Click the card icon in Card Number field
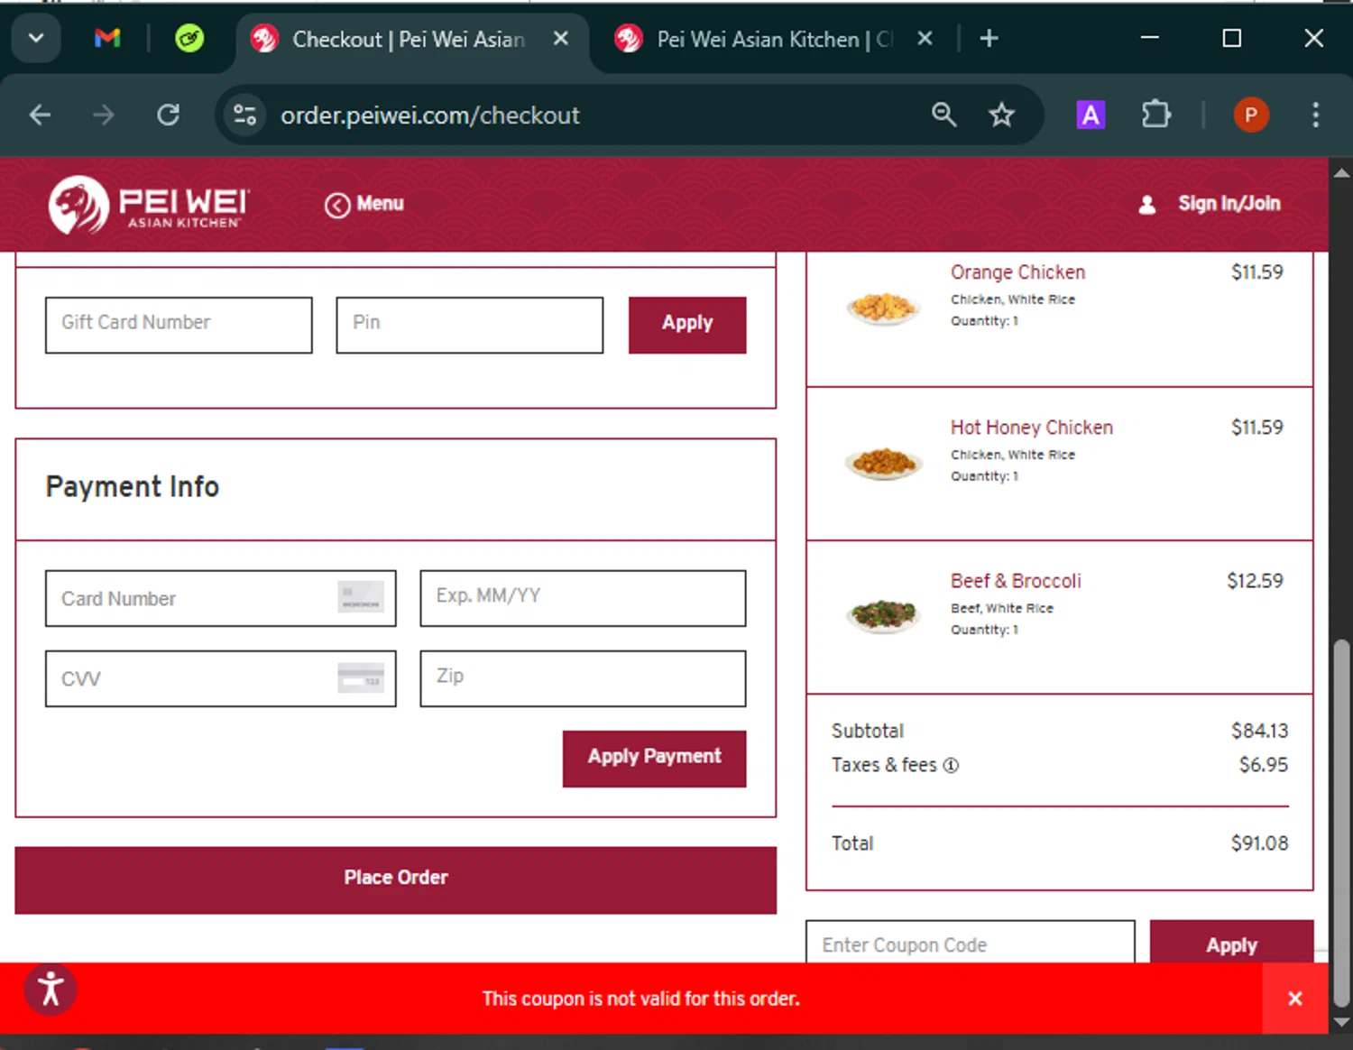Viewport: 1353px width, 1050px height. point(361,597)
